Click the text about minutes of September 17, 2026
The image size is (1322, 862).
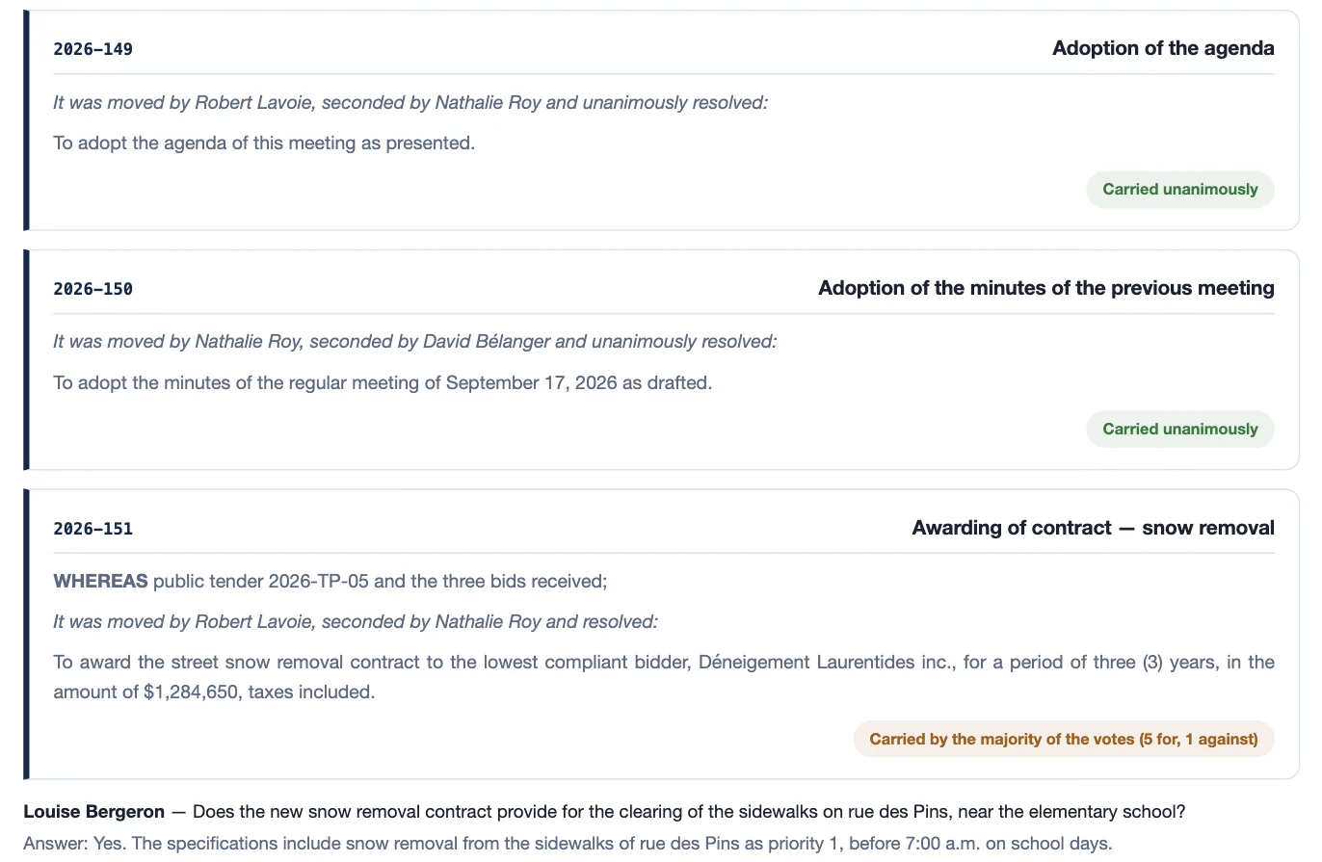click(383, 383)
